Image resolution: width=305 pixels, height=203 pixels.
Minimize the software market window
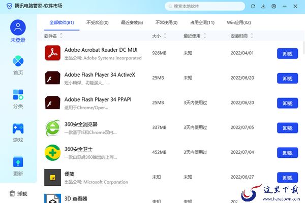pos(285,6)
